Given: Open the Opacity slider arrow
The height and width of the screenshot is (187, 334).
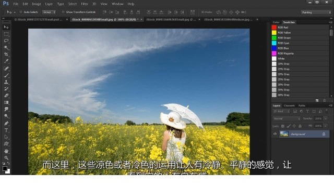Looking at the screenshot, I should [x=326, y=118].
